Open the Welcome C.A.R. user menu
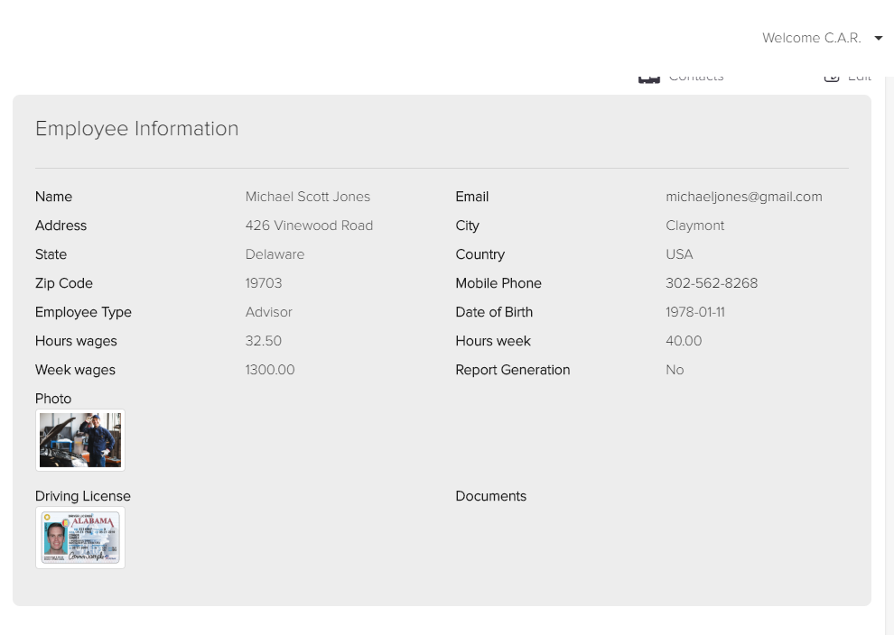The image size is (894, 635). coord(812,38)
